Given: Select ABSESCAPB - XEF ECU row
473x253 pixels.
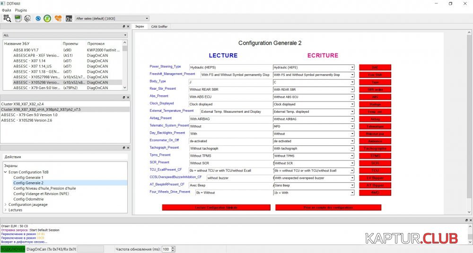Looking at the screenshot, I should (62, 55).
